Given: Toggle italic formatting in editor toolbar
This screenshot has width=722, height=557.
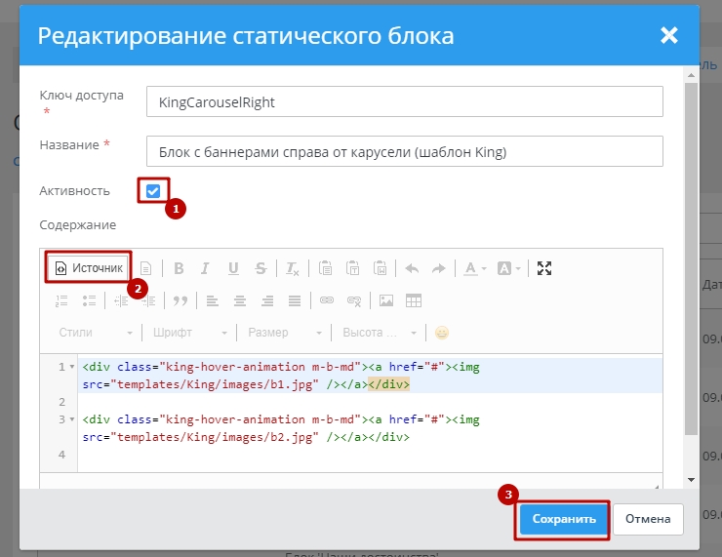Looking at the screenshot, I should pyautogui.click(x=206, y=268).
